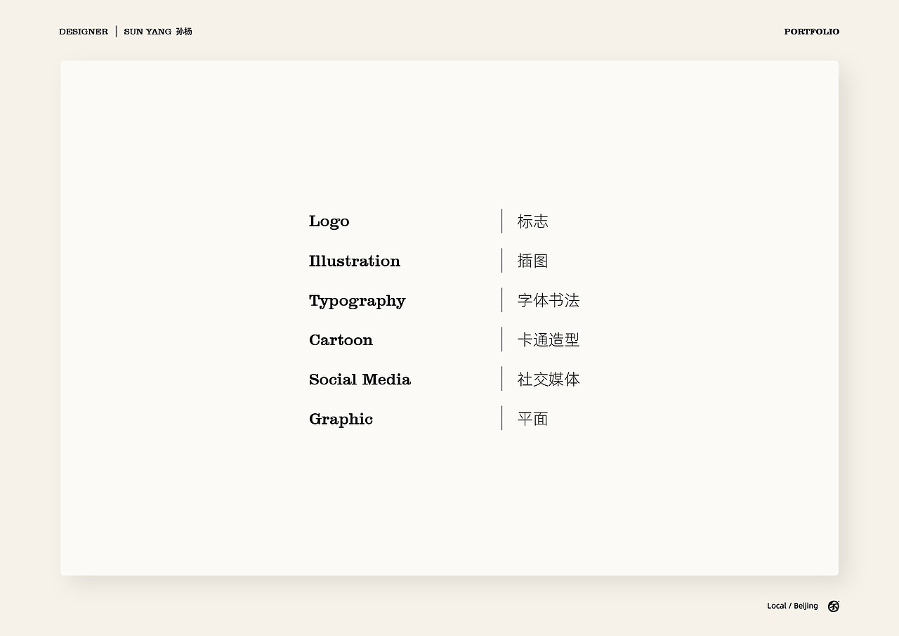The image size is (899, 636).
Task: Click the round logo icon beside Local / Beijing
Action: click(x=833, y=606)
